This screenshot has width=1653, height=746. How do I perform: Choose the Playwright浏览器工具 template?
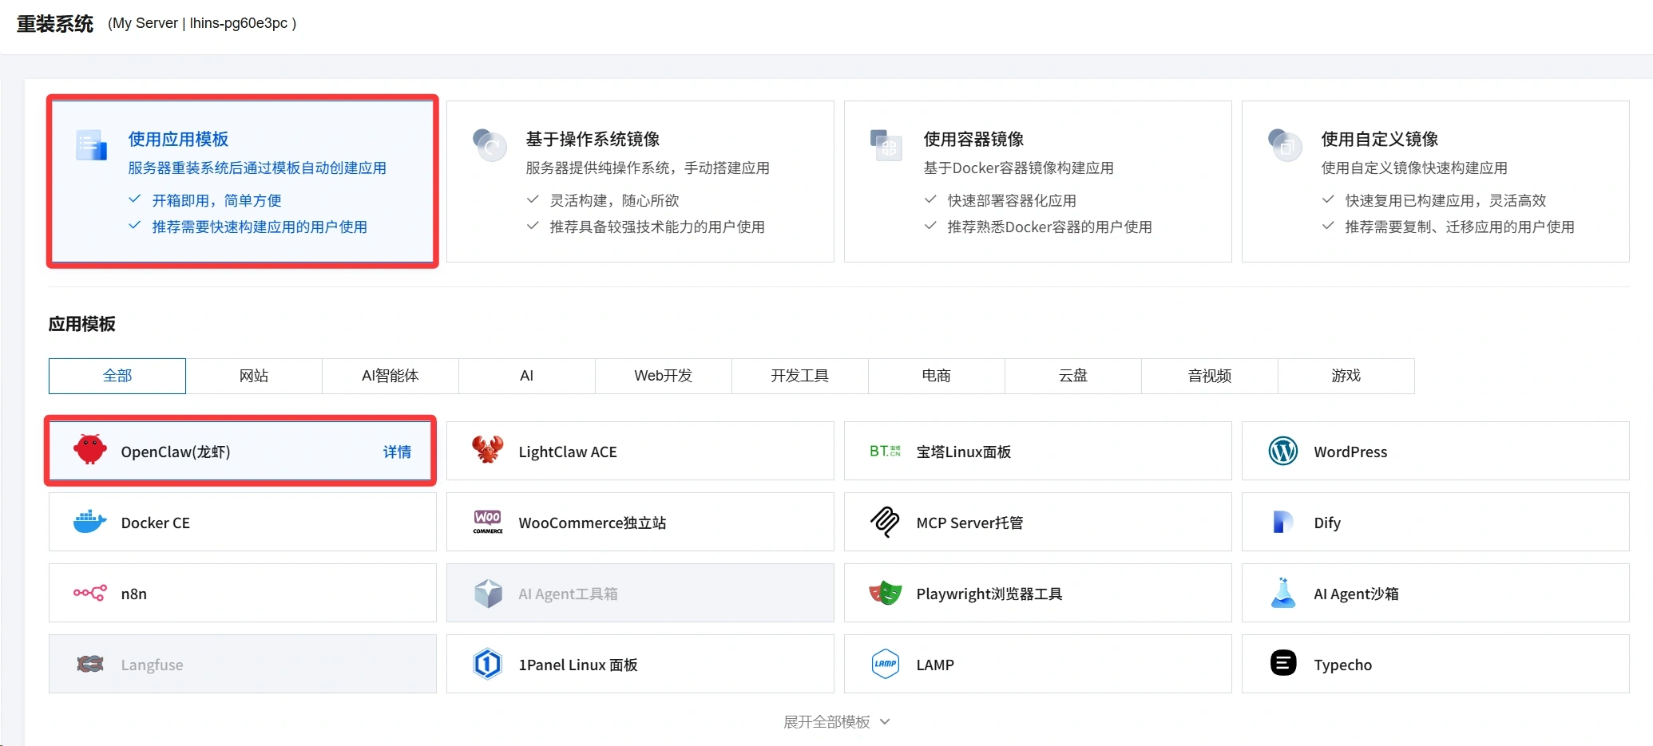(x=1037, y=593)
